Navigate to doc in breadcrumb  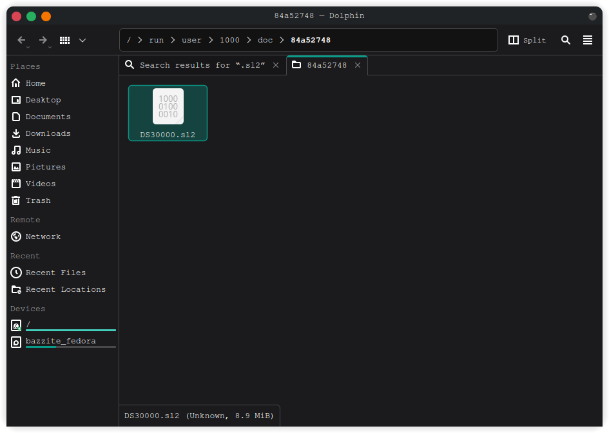(x=266, y=40)
